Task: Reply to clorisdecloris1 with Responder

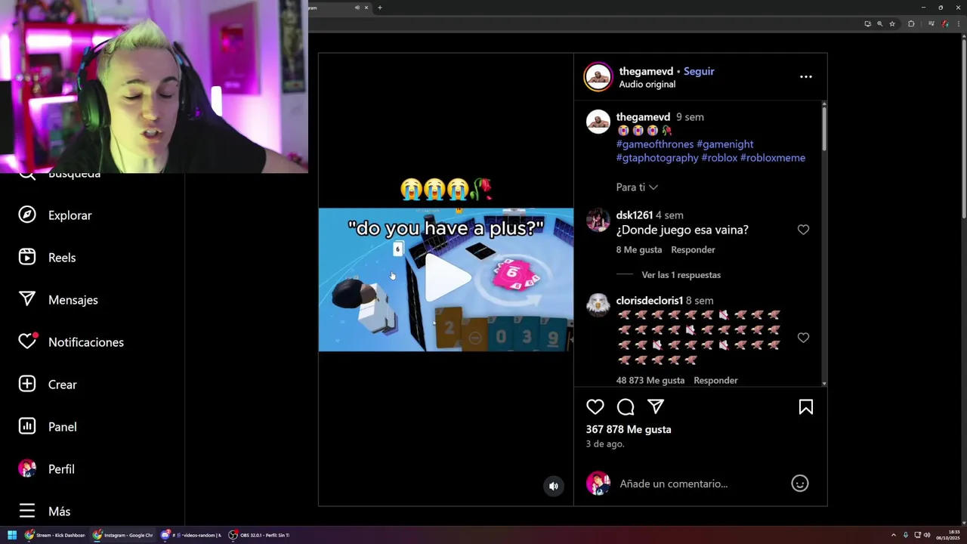Action: tap(715, 380)
